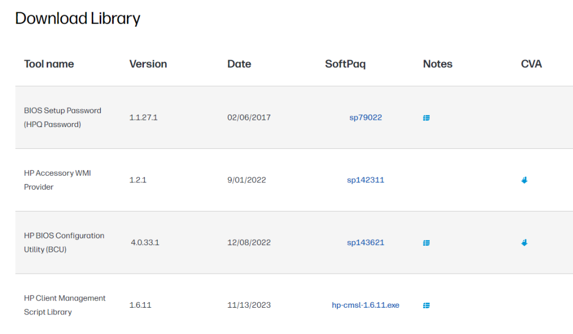The image size is (573, 334).
Task: Select the Tool name column header
Action: 49,64
